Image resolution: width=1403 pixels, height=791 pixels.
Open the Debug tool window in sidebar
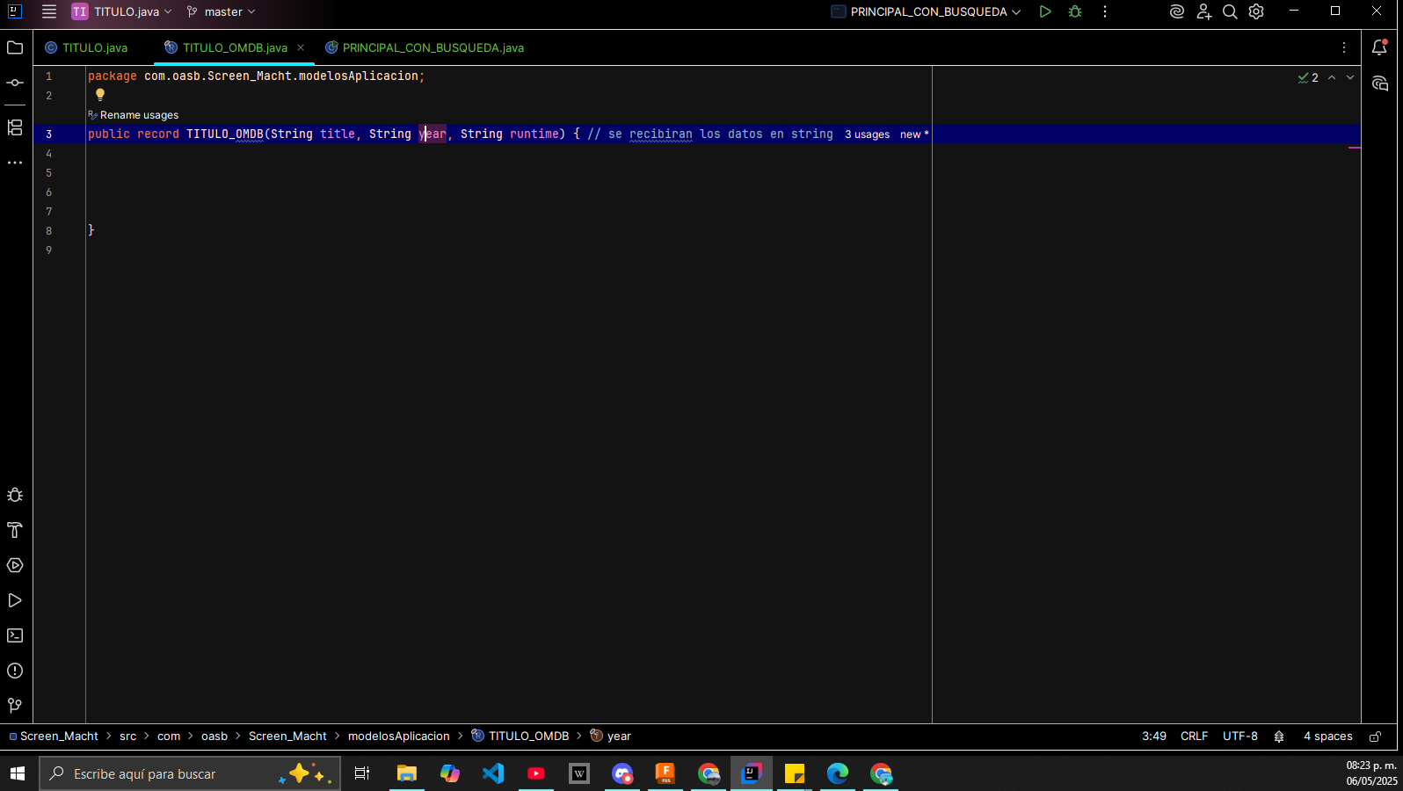tap(15, 495)
